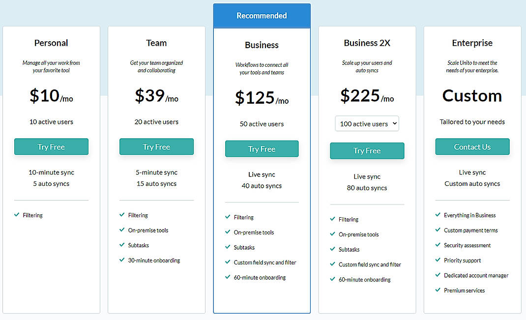
Task: Click the Business 2X plan title
Action: [x=367, y=43]
